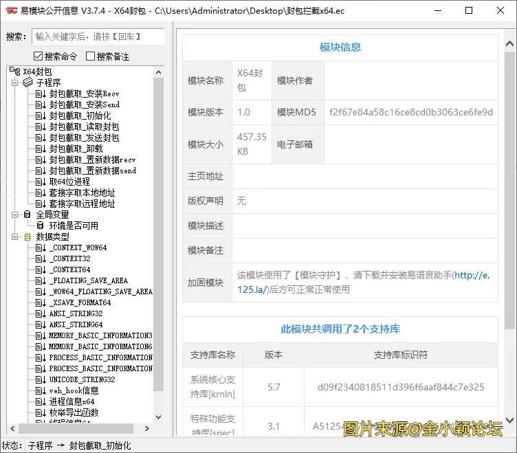The height and width of the screenshot is (453, 517).
Task: Click the icon beside 套接字取本地地址
Action: tap(41, 193)
